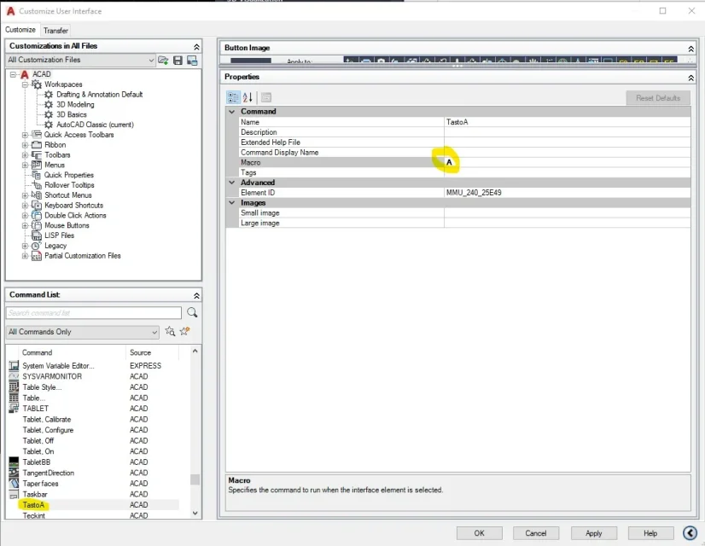Viewport: 705px width, 546px height.
Task: Collapse the Command property category
Action: (x=232, y=112)
